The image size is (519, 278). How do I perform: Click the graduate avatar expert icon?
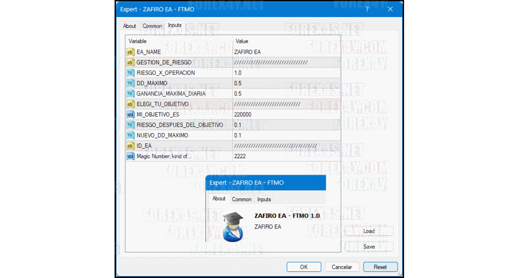[x=233, y=226]
